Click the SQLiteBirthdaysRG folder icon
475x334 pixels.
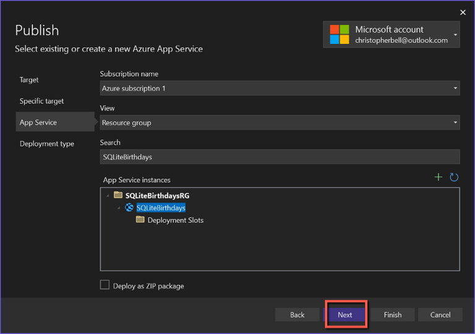118,195
